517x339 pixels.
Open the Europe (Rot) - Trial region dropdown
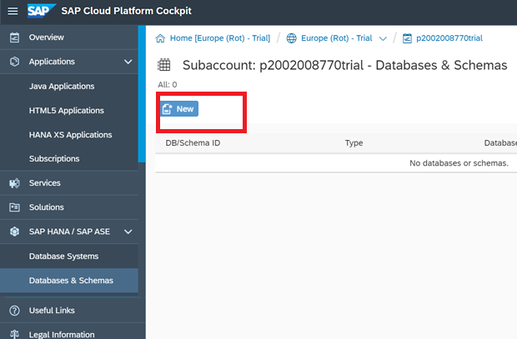pyautogui.click(x=383, y=39)
